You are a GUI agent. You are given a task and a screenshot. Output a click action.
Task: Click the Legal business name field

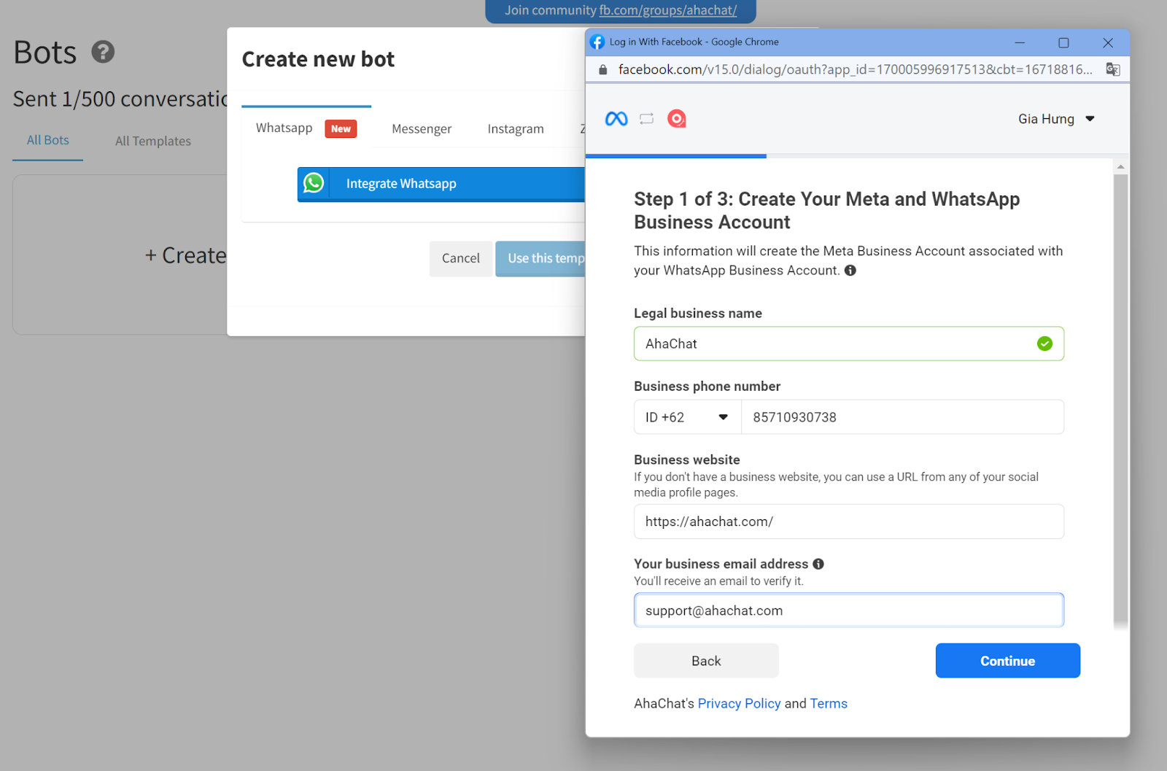(849, 344)
